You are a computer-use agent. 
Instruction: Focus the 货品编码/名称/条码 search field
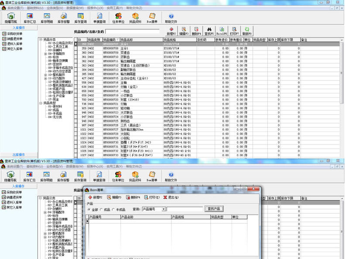pyautogui.click(x=133, y=31)
